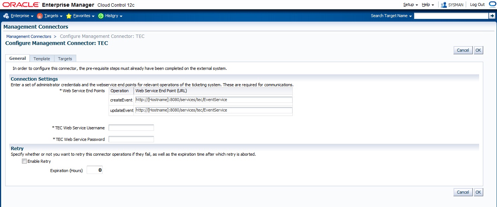Image resolution: width=497 pixels, height=207 pixels.
Task: Click the bottom Cancel button
Action: 463,192
